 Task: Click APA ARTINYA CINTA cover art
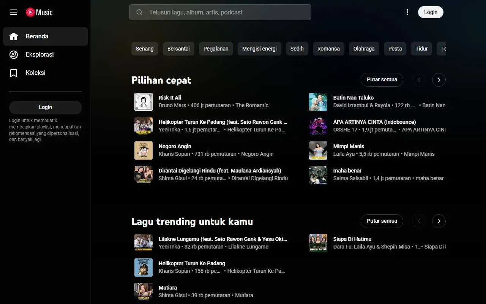click(x=318, y=126)
